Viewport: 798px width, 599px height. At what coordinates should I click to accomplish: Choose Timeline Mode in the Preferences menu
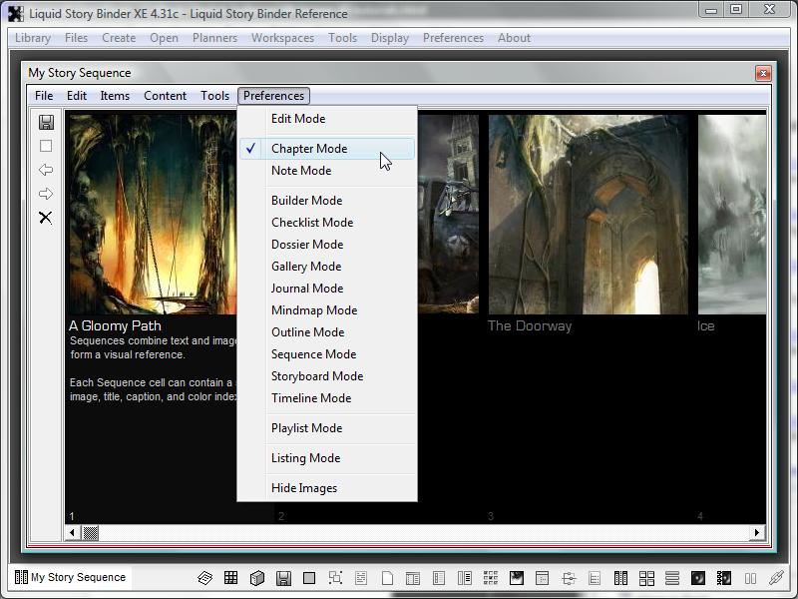(311, 398)
